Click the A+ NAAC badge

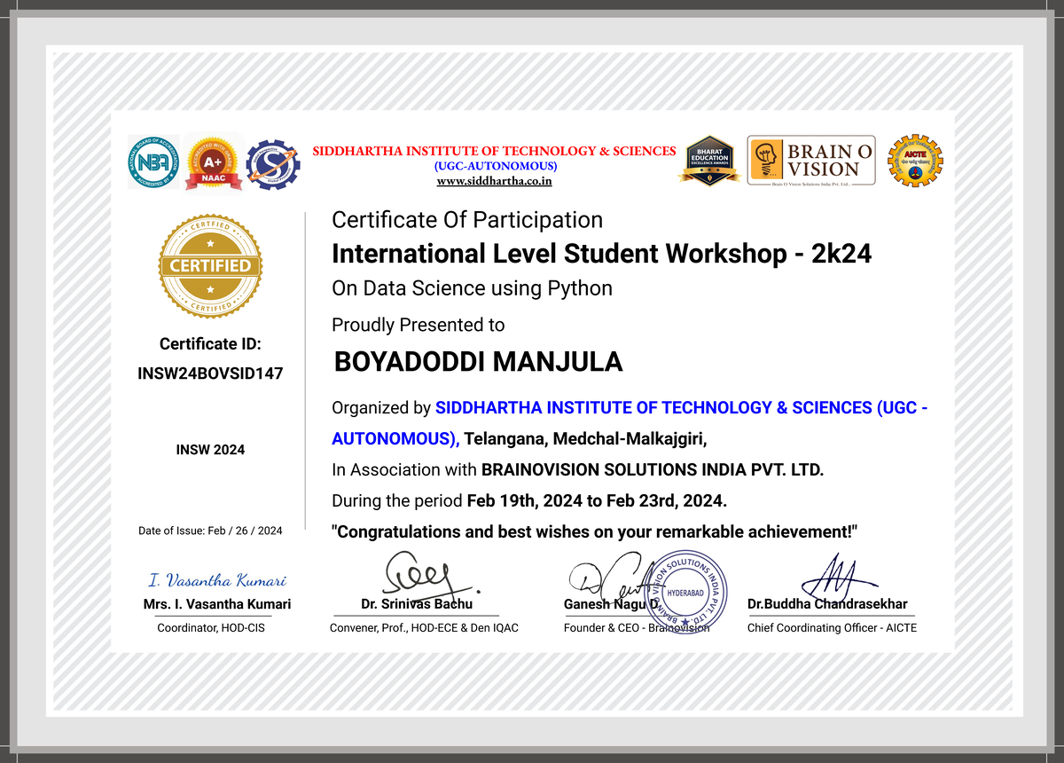(x=214, y=162)
